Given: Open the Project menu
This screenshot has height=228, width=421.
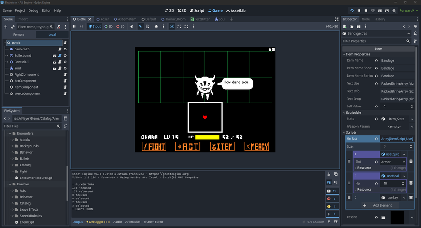Looking at the screenshot, I should click(20, 10).
